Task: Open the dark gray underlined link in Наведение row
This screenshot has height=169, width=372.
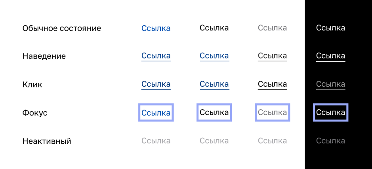Action: coord(272,56)
